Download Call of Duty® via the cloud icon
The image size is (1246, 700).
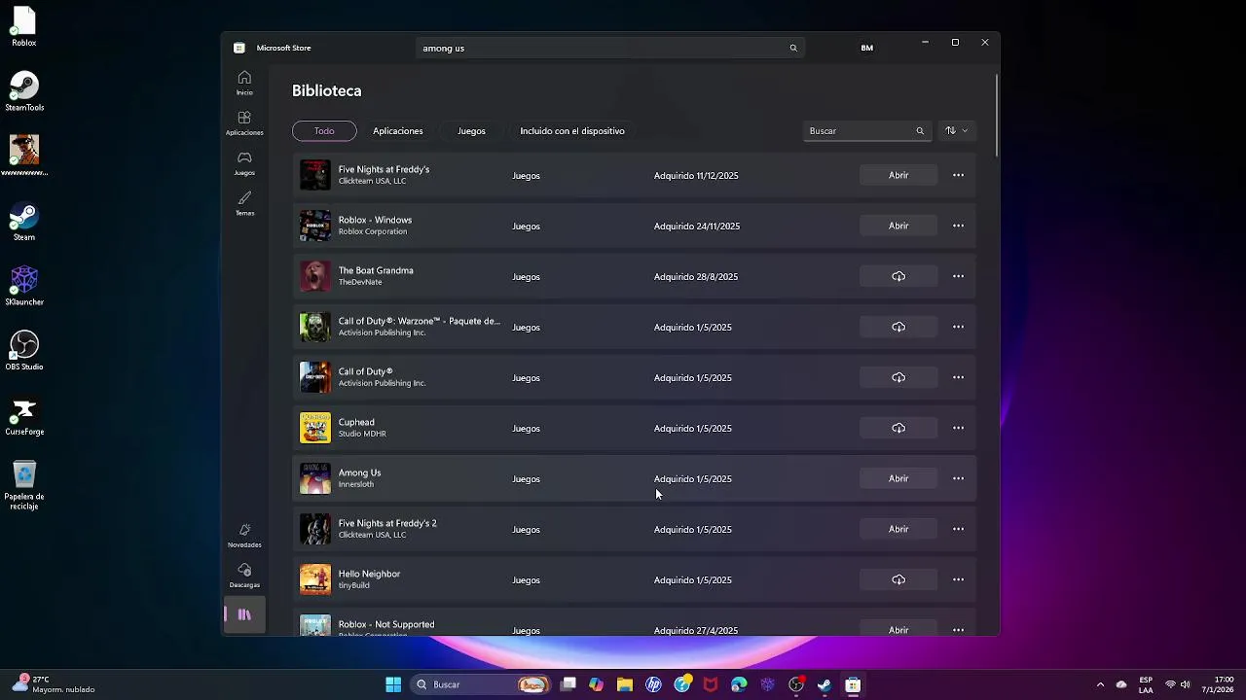(x=898, y=377)
